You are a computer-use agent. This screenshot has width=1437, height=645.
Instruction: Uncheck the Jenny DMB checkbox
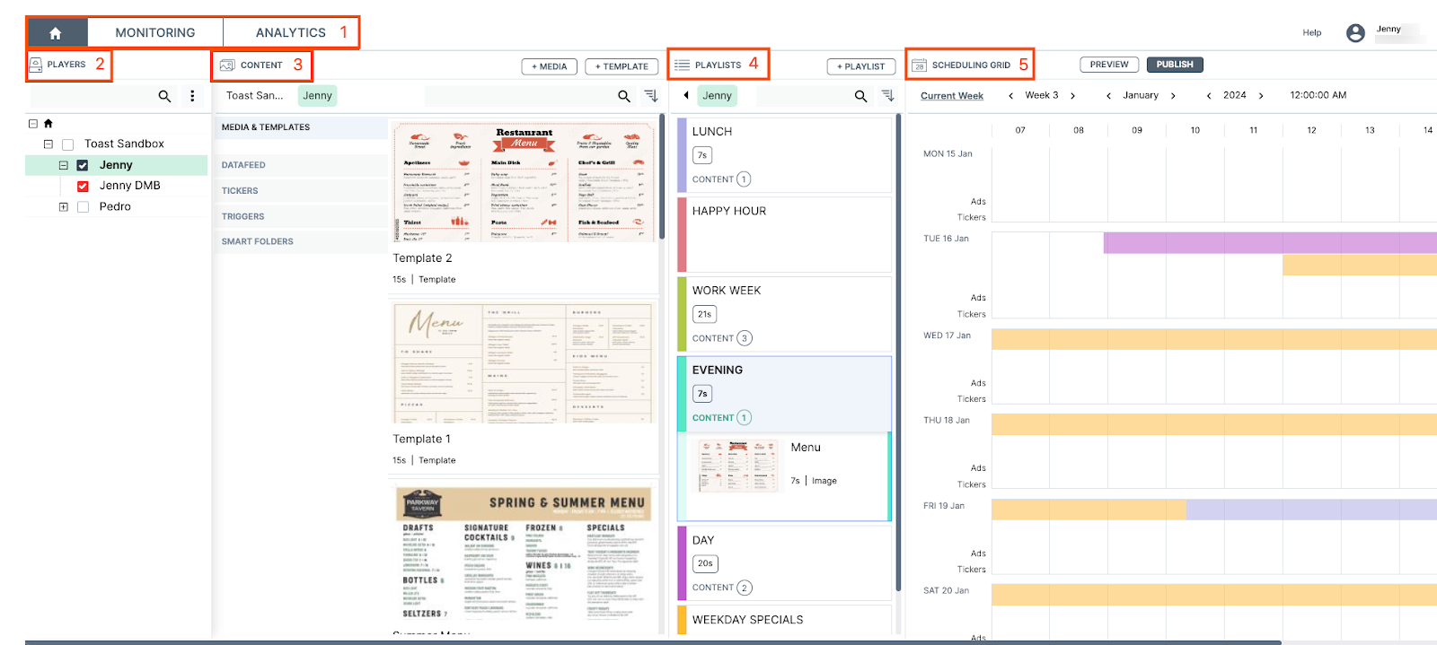(83, 187)
